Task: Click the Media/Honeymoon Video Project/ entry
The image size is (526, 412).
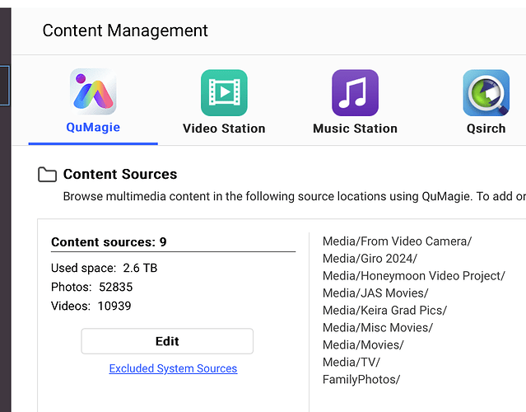Action: 413,276
